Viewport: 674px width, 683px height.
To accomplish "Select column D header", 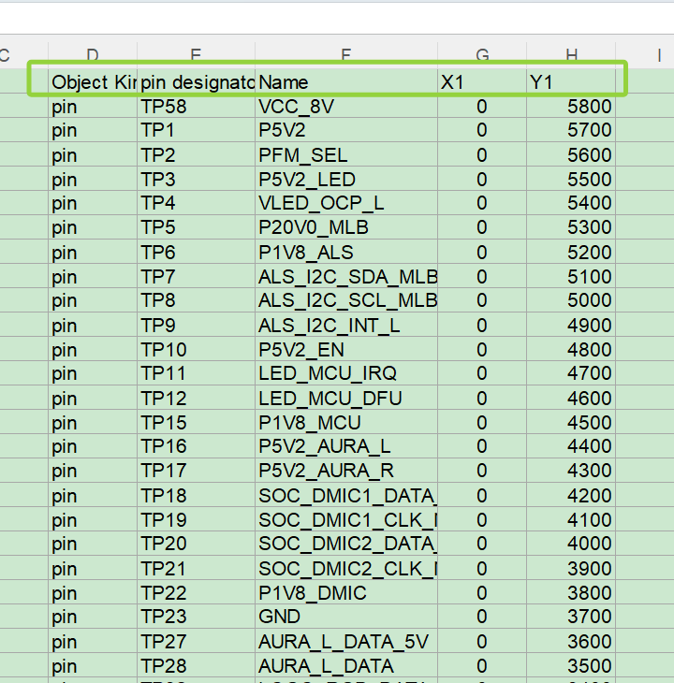I will [93, 54].
